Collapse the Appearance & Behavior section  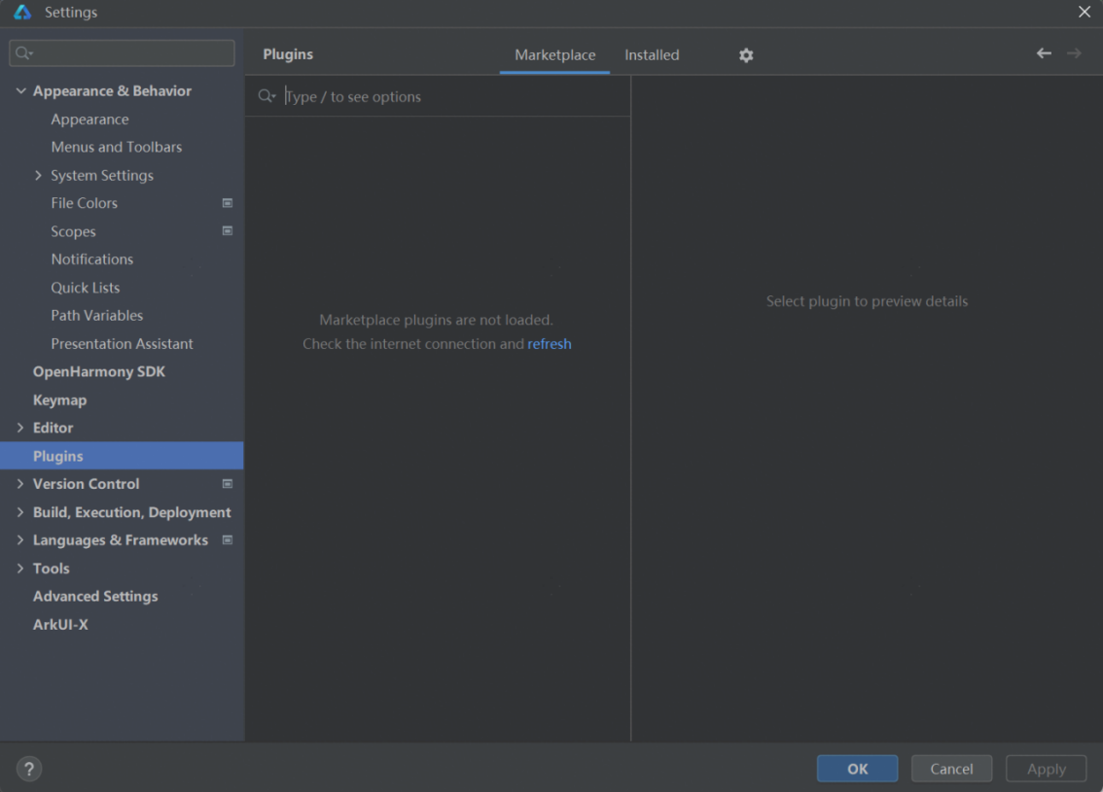pos(21,91)
